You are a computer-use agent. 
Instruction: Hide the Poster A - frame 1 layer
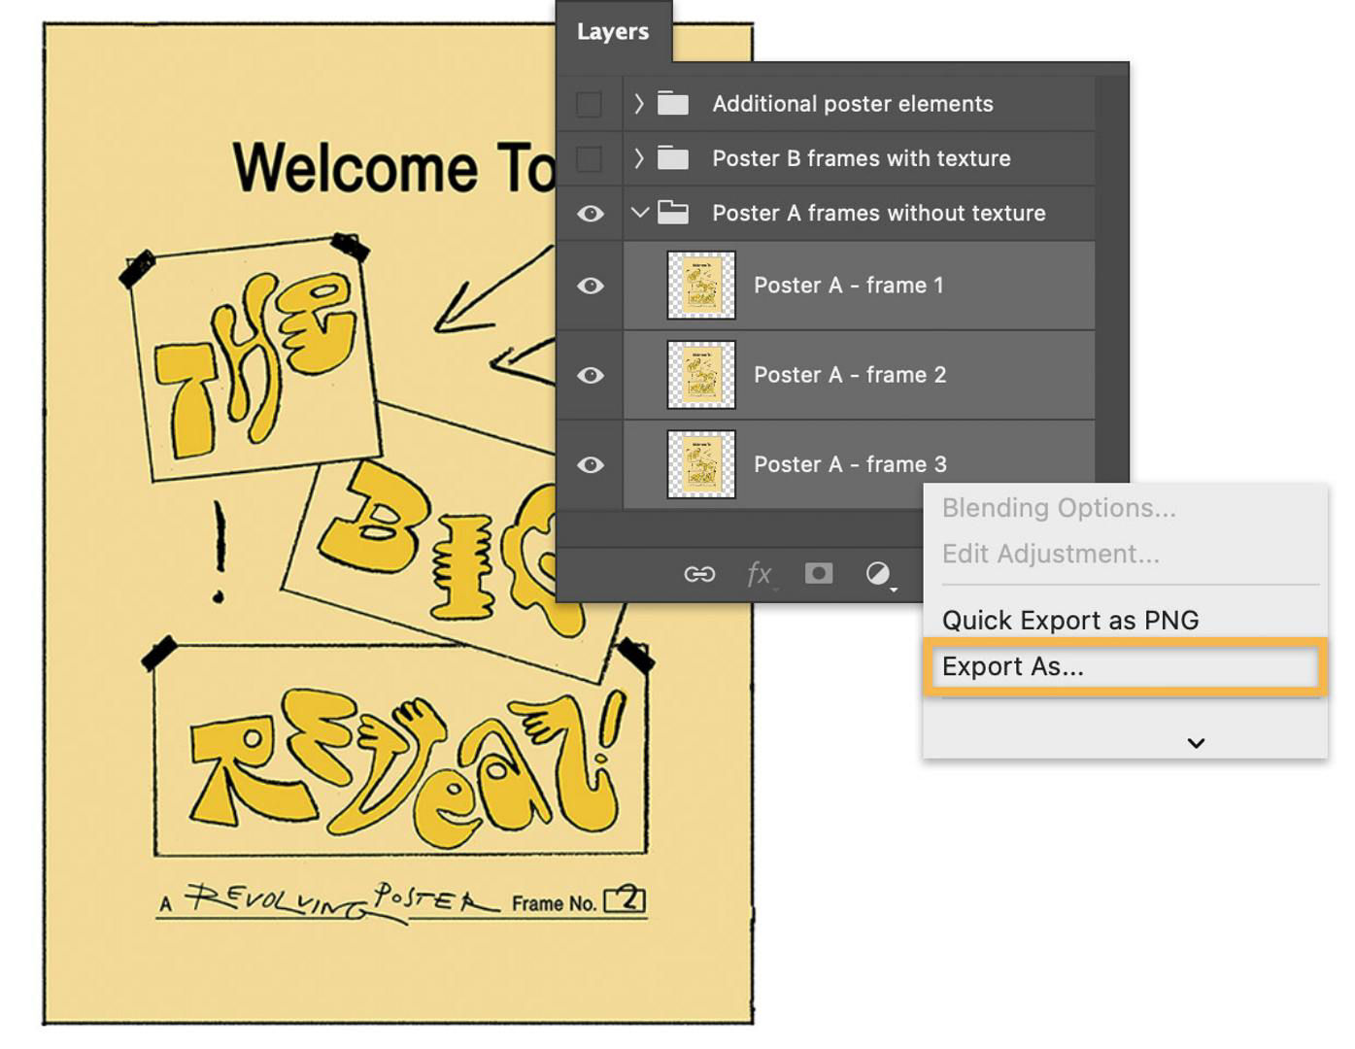(x=590, y=285)
